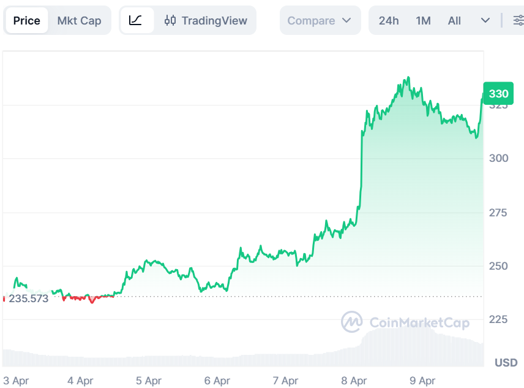Image resolution: width=524 pixels, height=388 pixels.
Task: Click the green 330 price tag marker
Action: pos(498,93)
